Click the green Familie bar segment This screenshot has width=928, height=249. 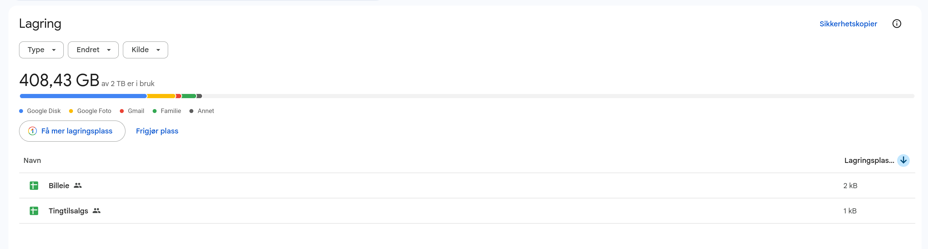tap(189, 96)
